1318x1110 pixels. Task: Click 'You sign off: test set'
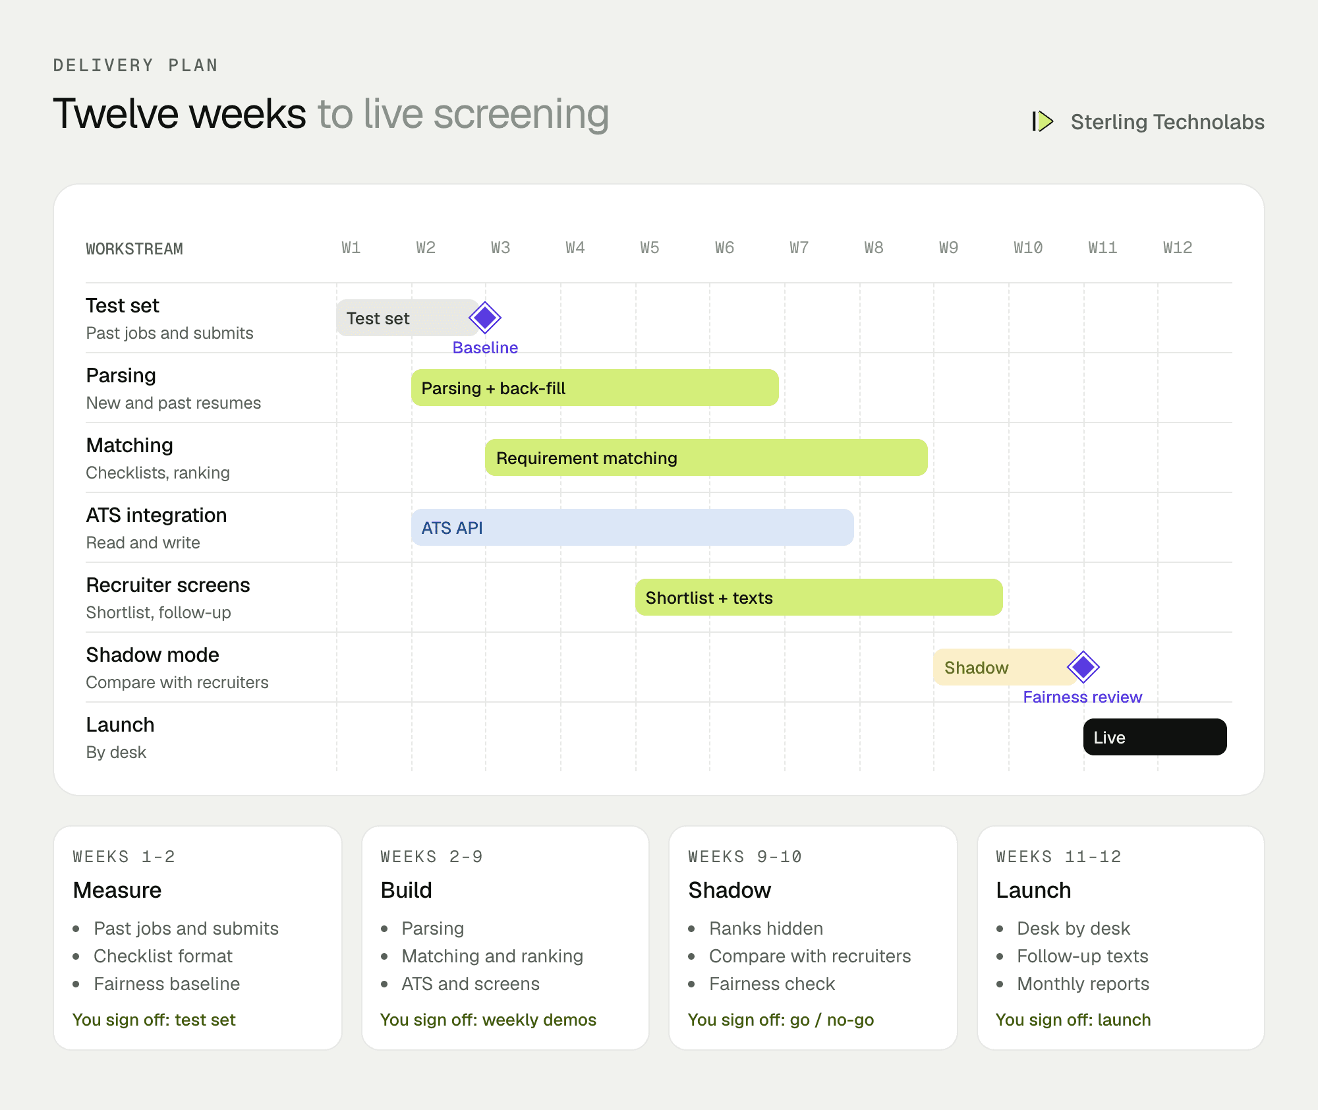coord(154,1020)
